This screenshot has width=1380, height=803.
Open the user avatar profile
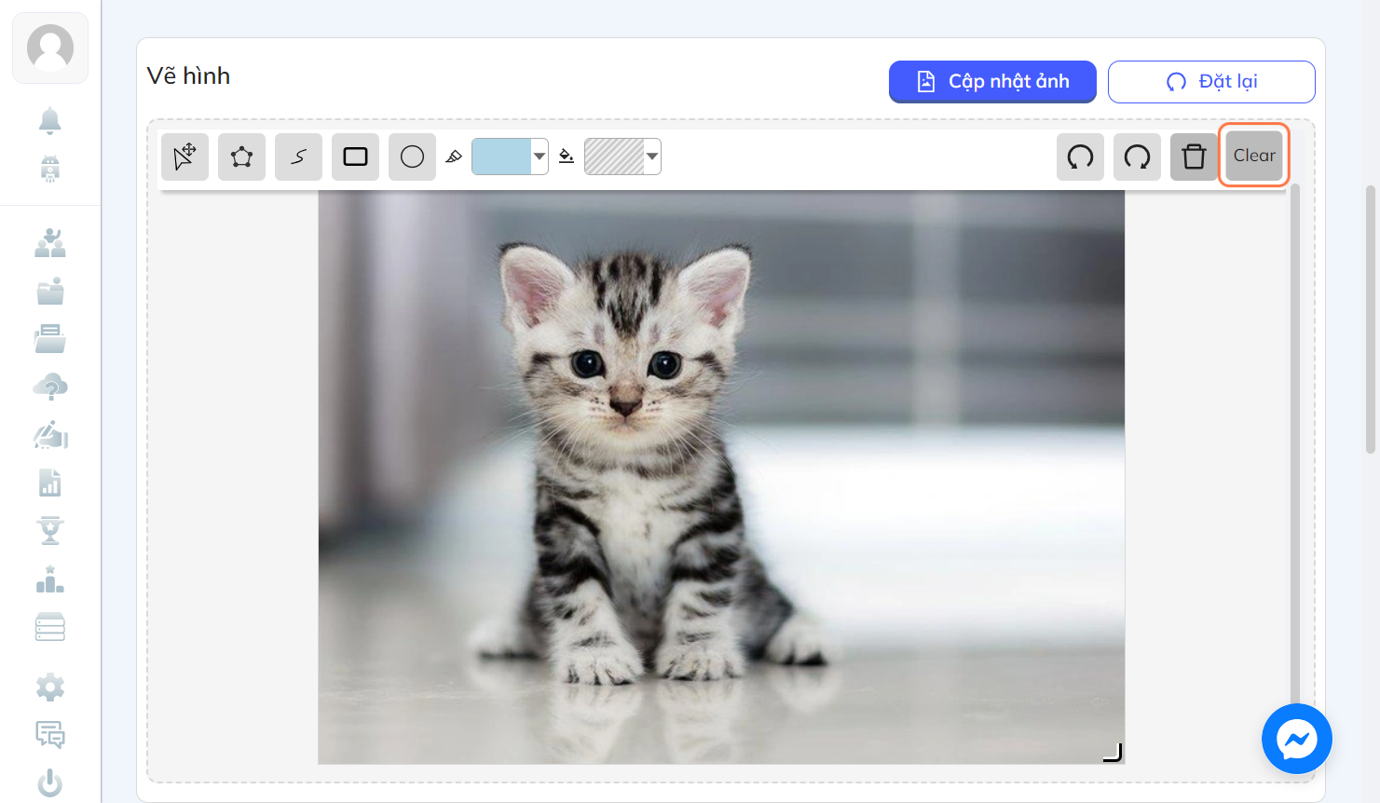[x=50, y=48]
